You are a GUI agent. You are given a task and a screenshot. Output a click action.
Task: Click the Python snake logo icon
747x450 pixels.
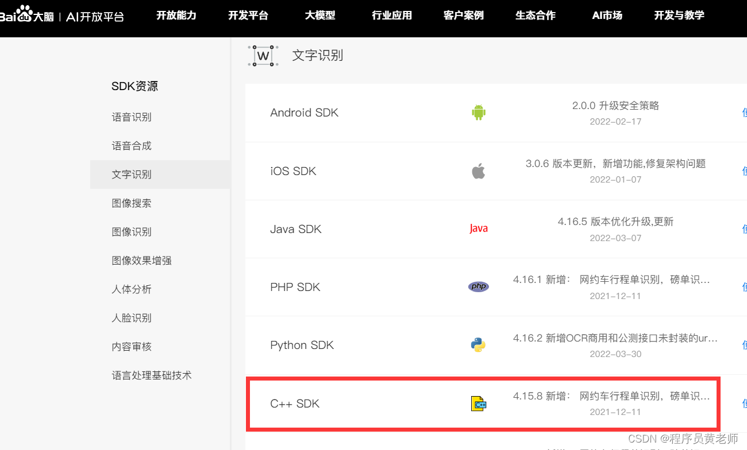(478, 344)
